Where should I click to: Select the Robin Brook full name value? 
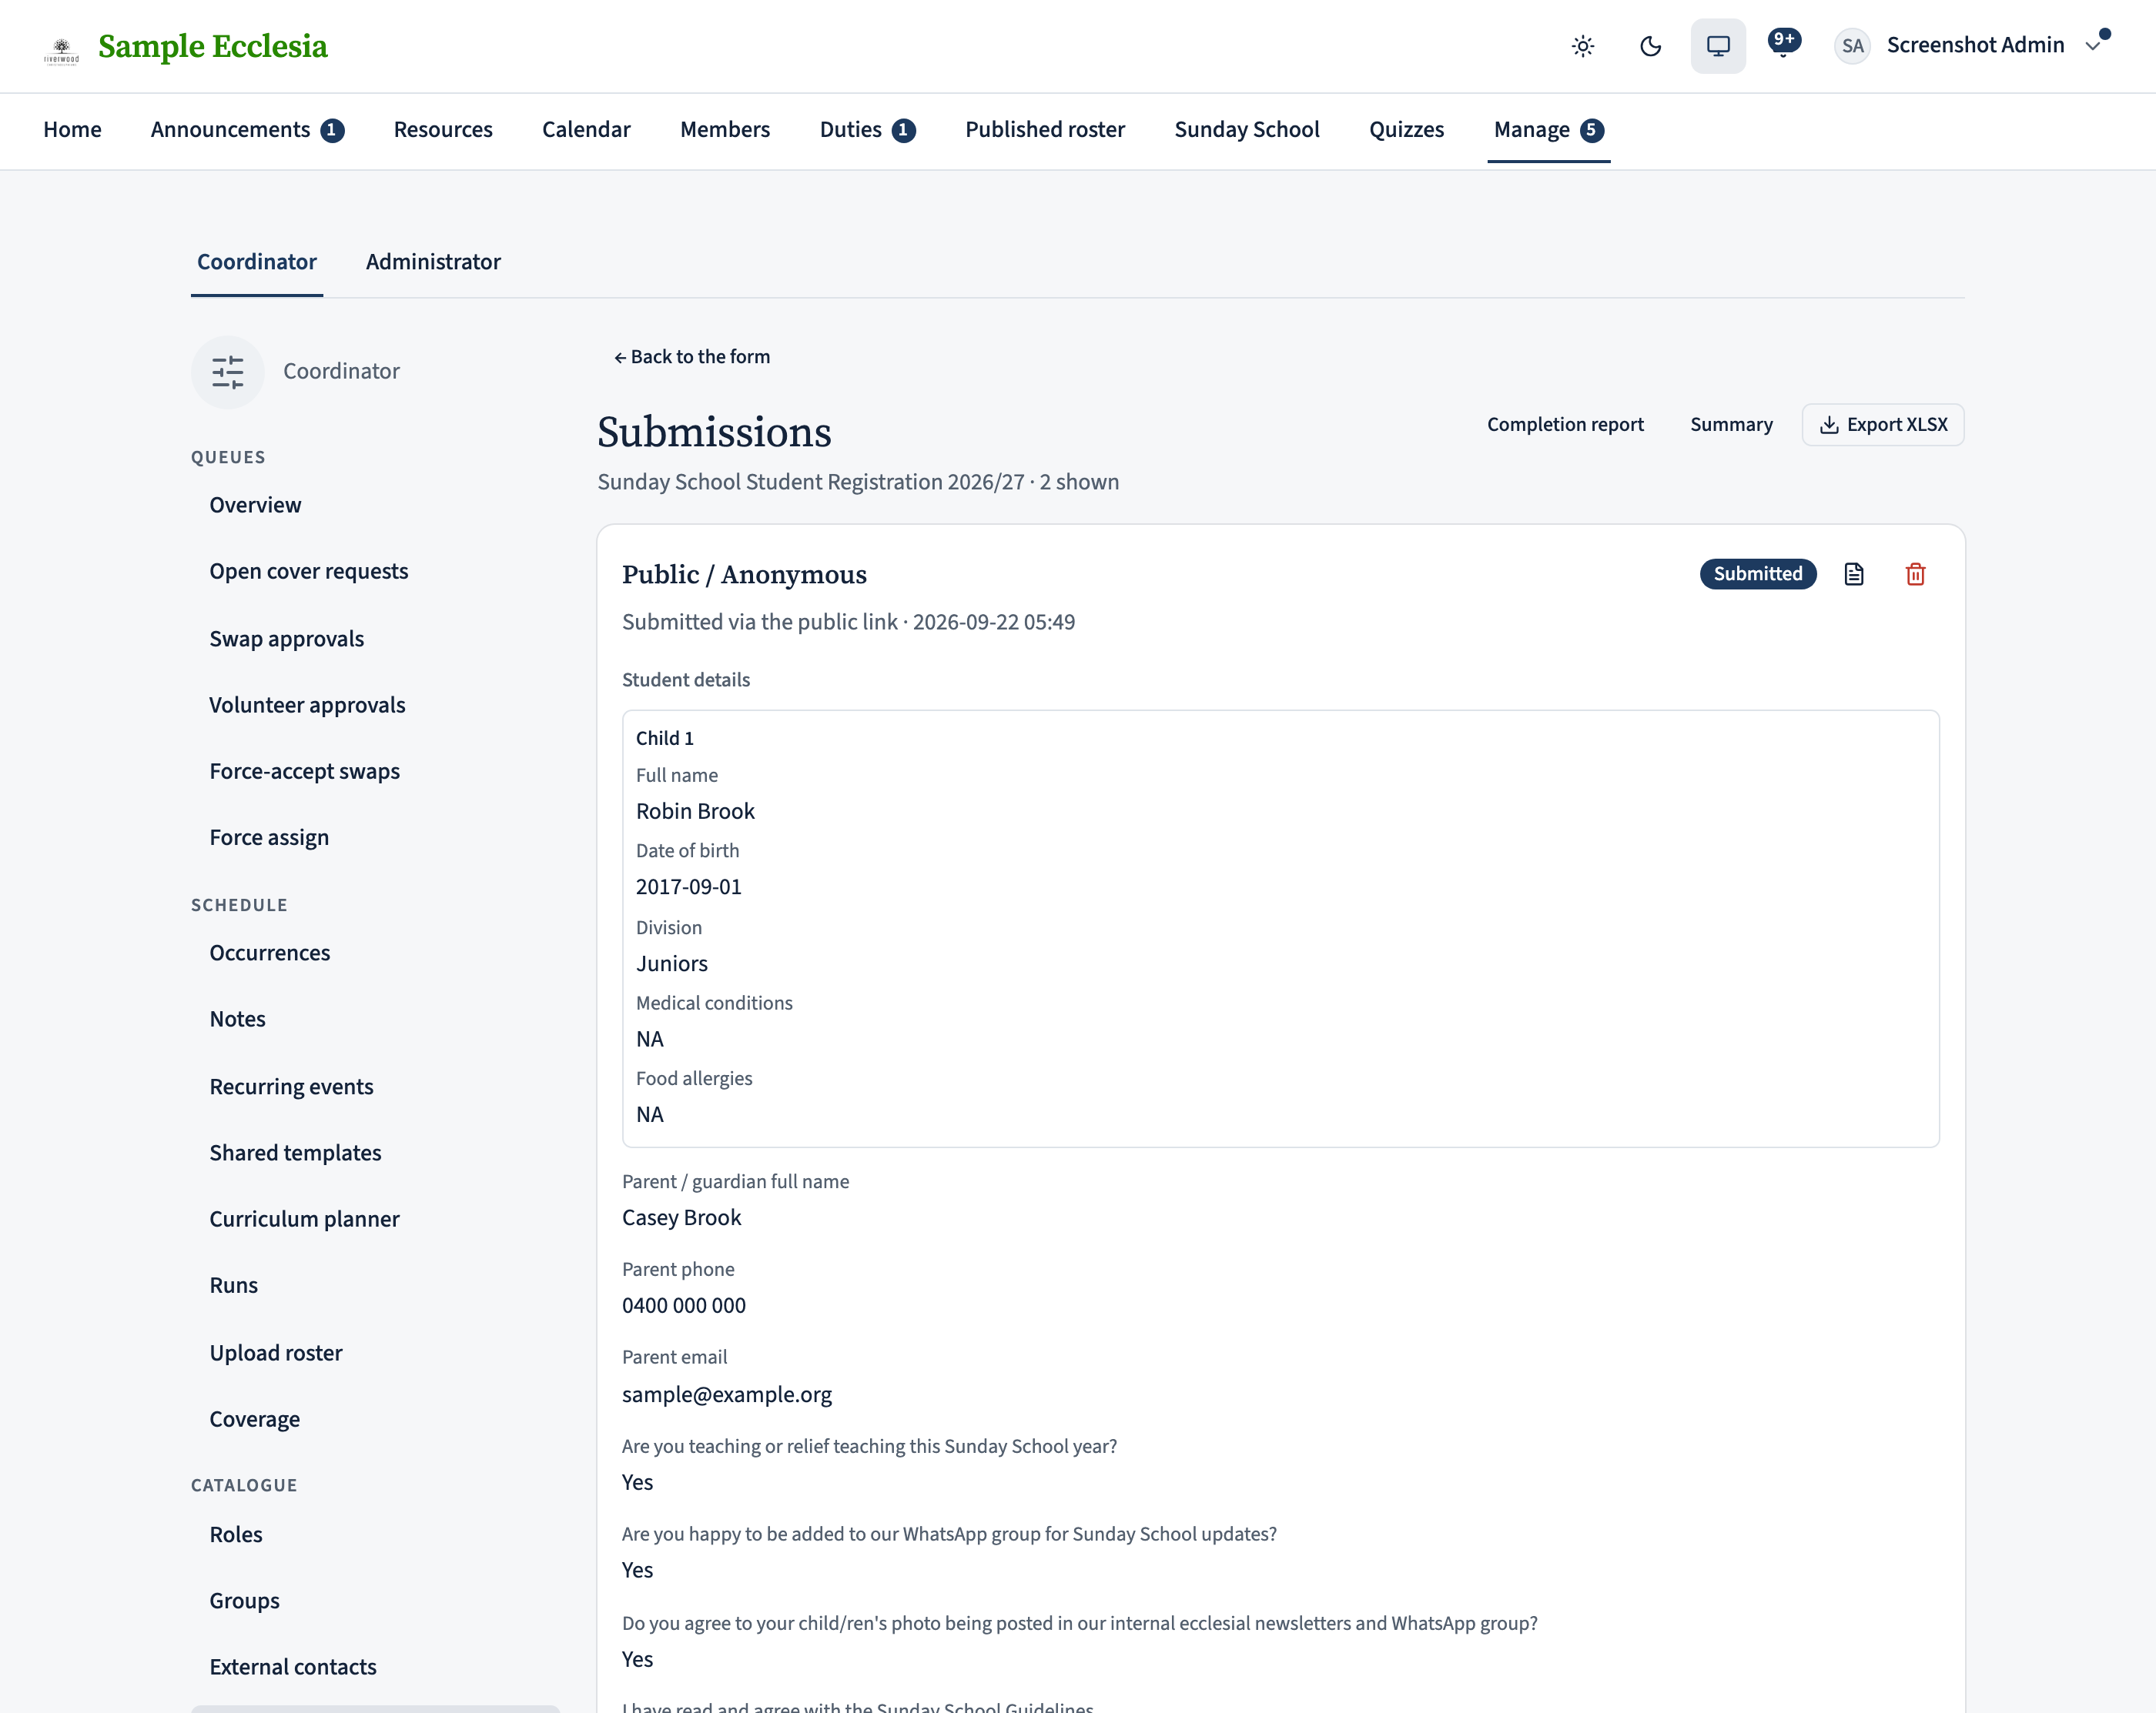pos(695,812)
